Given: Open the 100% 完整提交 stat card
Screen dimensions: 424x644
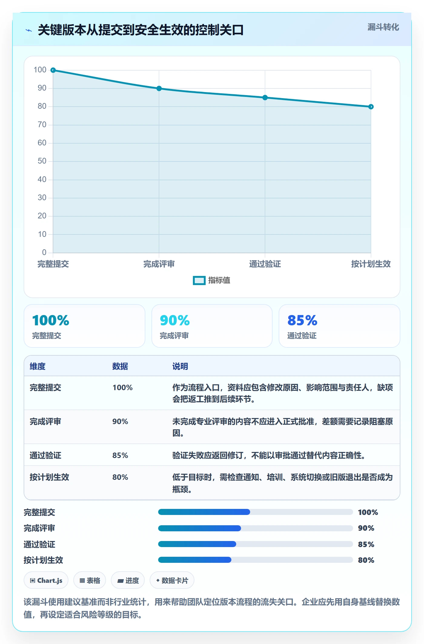Looking at the screenshot, I should 84,326.
